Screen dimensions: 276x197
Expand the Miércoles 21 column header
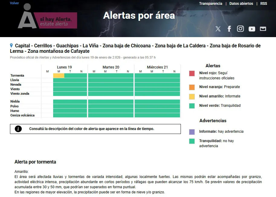[157, 67]
